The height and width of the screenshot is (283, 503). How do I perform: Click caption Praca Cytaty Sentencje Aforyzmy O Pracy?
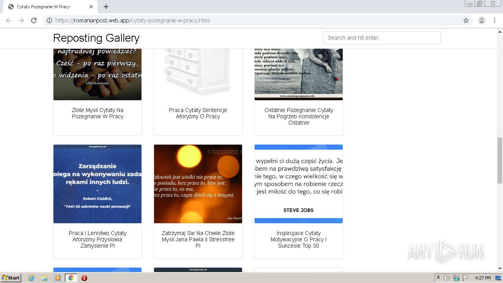[x=198, y=113]
